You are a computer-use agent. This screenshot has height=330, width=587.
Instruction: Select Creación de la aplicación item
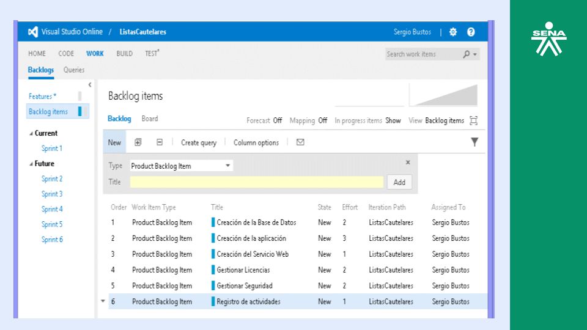pyautogui.click(x=251, y=238)
